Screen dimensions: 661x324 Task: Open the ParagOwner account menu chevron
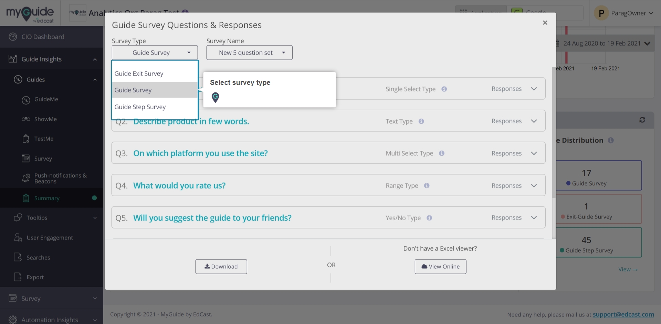pyautogui.click(x=651, y=13)
